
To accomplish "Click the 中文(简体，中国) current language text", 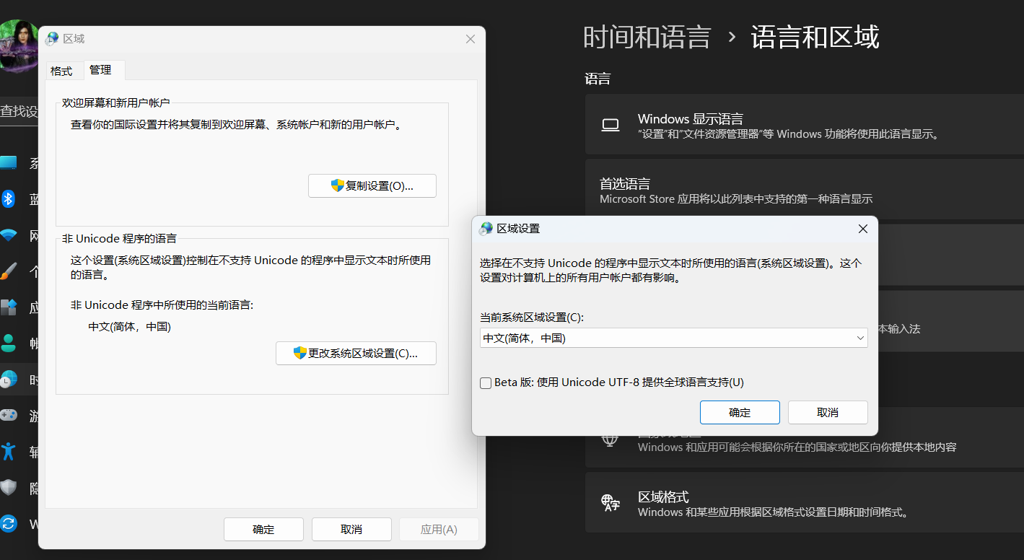I will (x=129, y=327).
